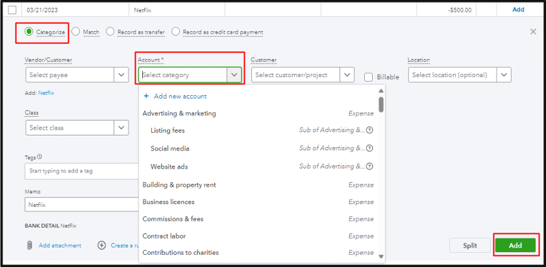Click the help icon beside Listing fees

coord(369,130)
